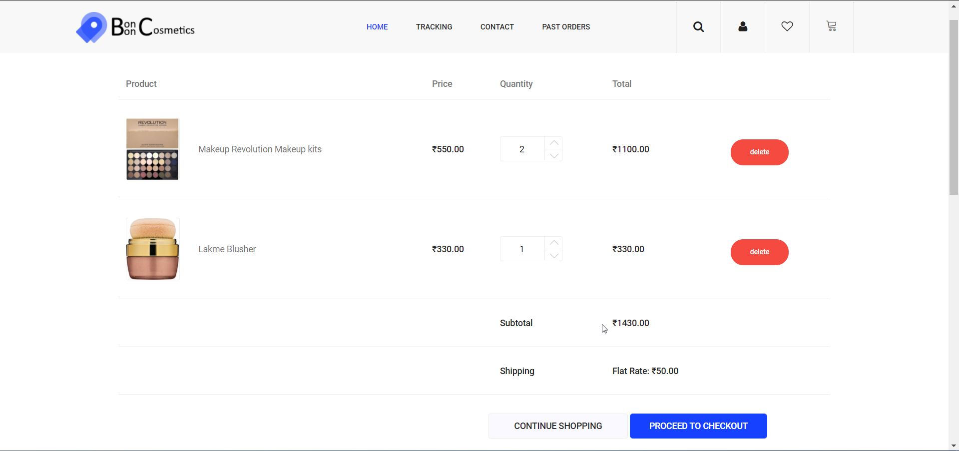The width and height of the screenshot is (959, 451).
Task: Click the Price column header
Action: [x=442, y=84]
